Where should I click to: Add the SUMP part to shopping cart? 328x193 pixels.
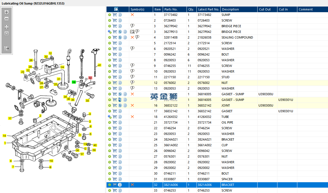[115, 15]
